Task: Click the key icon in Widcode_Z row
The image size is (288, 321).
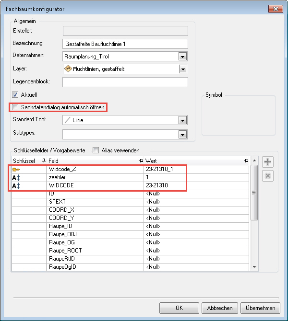Action: pyautogui.click(x=16, y=169)
